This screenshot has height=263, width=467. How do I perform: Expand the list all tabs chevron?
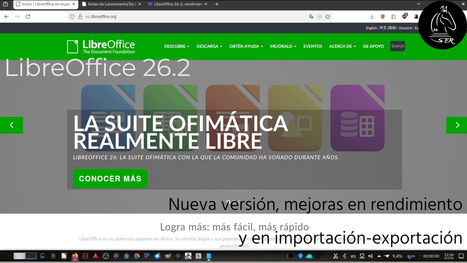tap(418, 4)
